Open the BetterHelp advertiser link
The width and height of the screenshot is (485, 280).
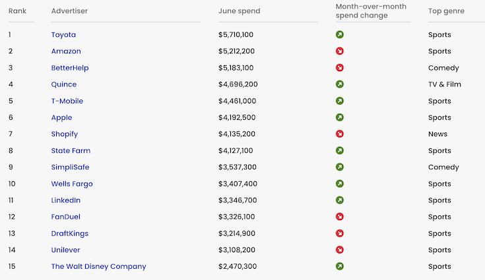pyautogui.click(x=70, y=68)
